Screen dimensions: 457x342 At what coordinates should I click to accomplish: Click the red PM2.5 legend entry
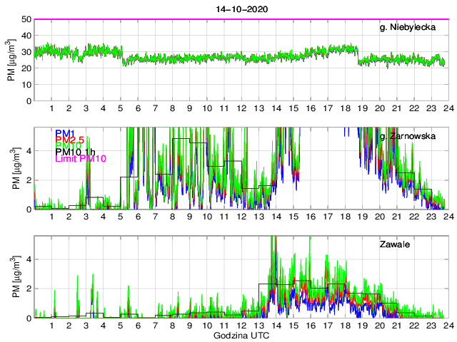pyautogui.click(x=71, y=141)
